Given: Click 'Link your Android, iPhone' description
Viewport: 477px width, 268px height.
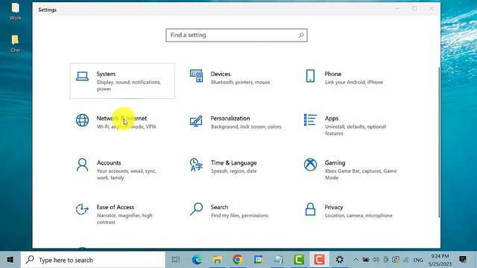Looking at the screenshot, I should tap(354, 83).
